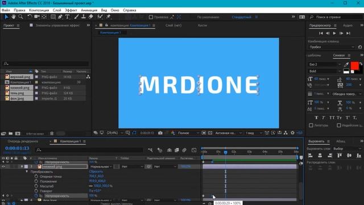Click the Faux Bold T button
Image resolution: width=364 pixels, height=205 pixels.
click(x=316, y=118)
